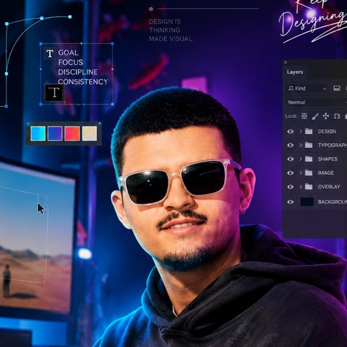This screenshot has height=347, width=347.
Task: Click the OVERLAY group folder icon
Action: pyautogui.click(x=309, y=187)
